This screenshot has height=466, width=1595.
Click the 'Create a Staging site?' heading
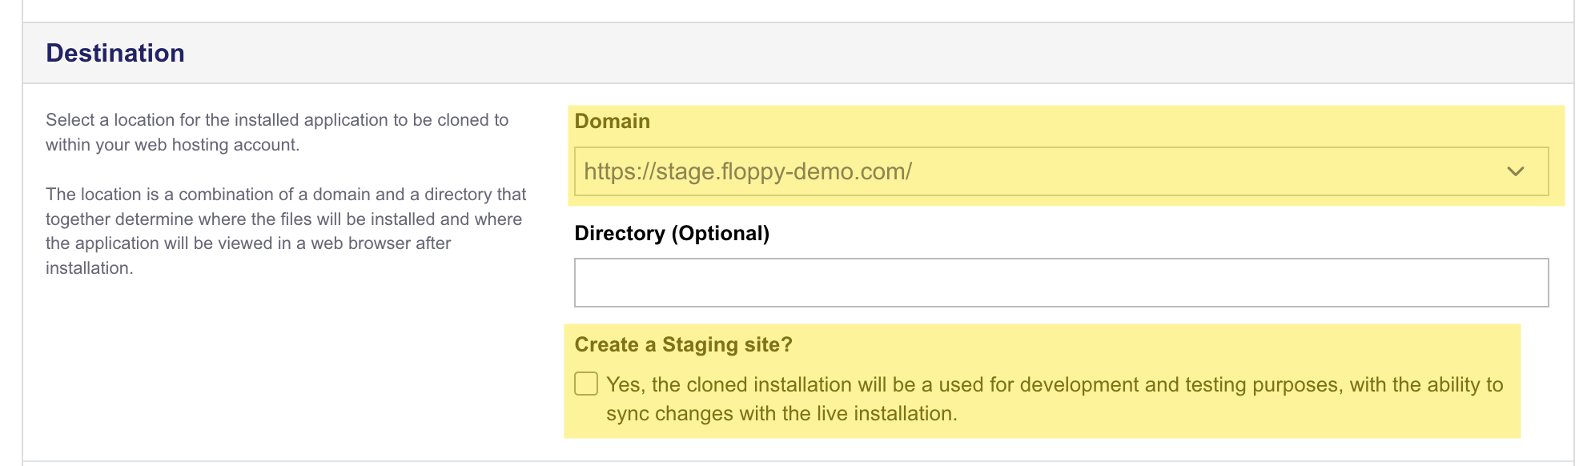[683, 344]
